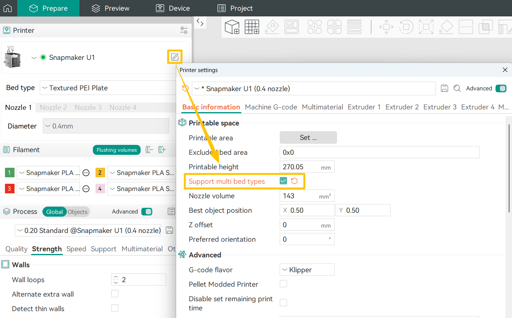Open the Home screen icon
Image resolution: width=512 pixels, height=318 pixels.
tap(8, 8)
